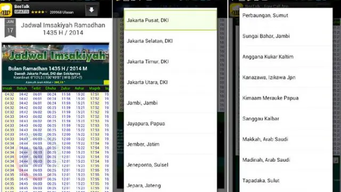Choose Kimaam Merauke Papua entry

coord(286,98)
